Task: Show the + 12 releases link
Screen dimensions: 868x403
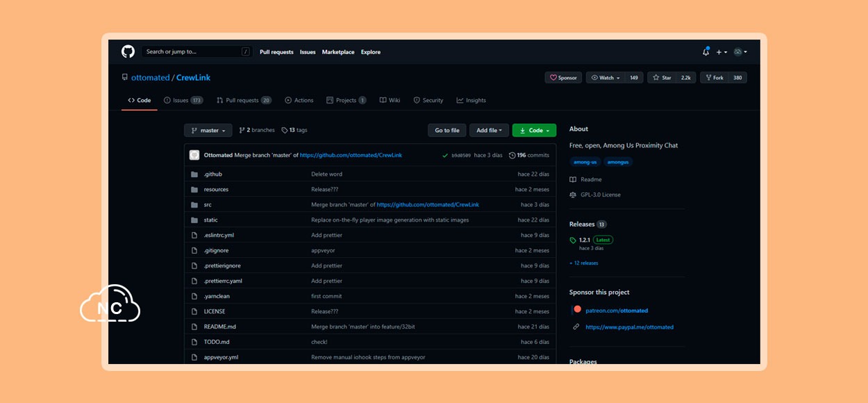Action: (584, 263)
